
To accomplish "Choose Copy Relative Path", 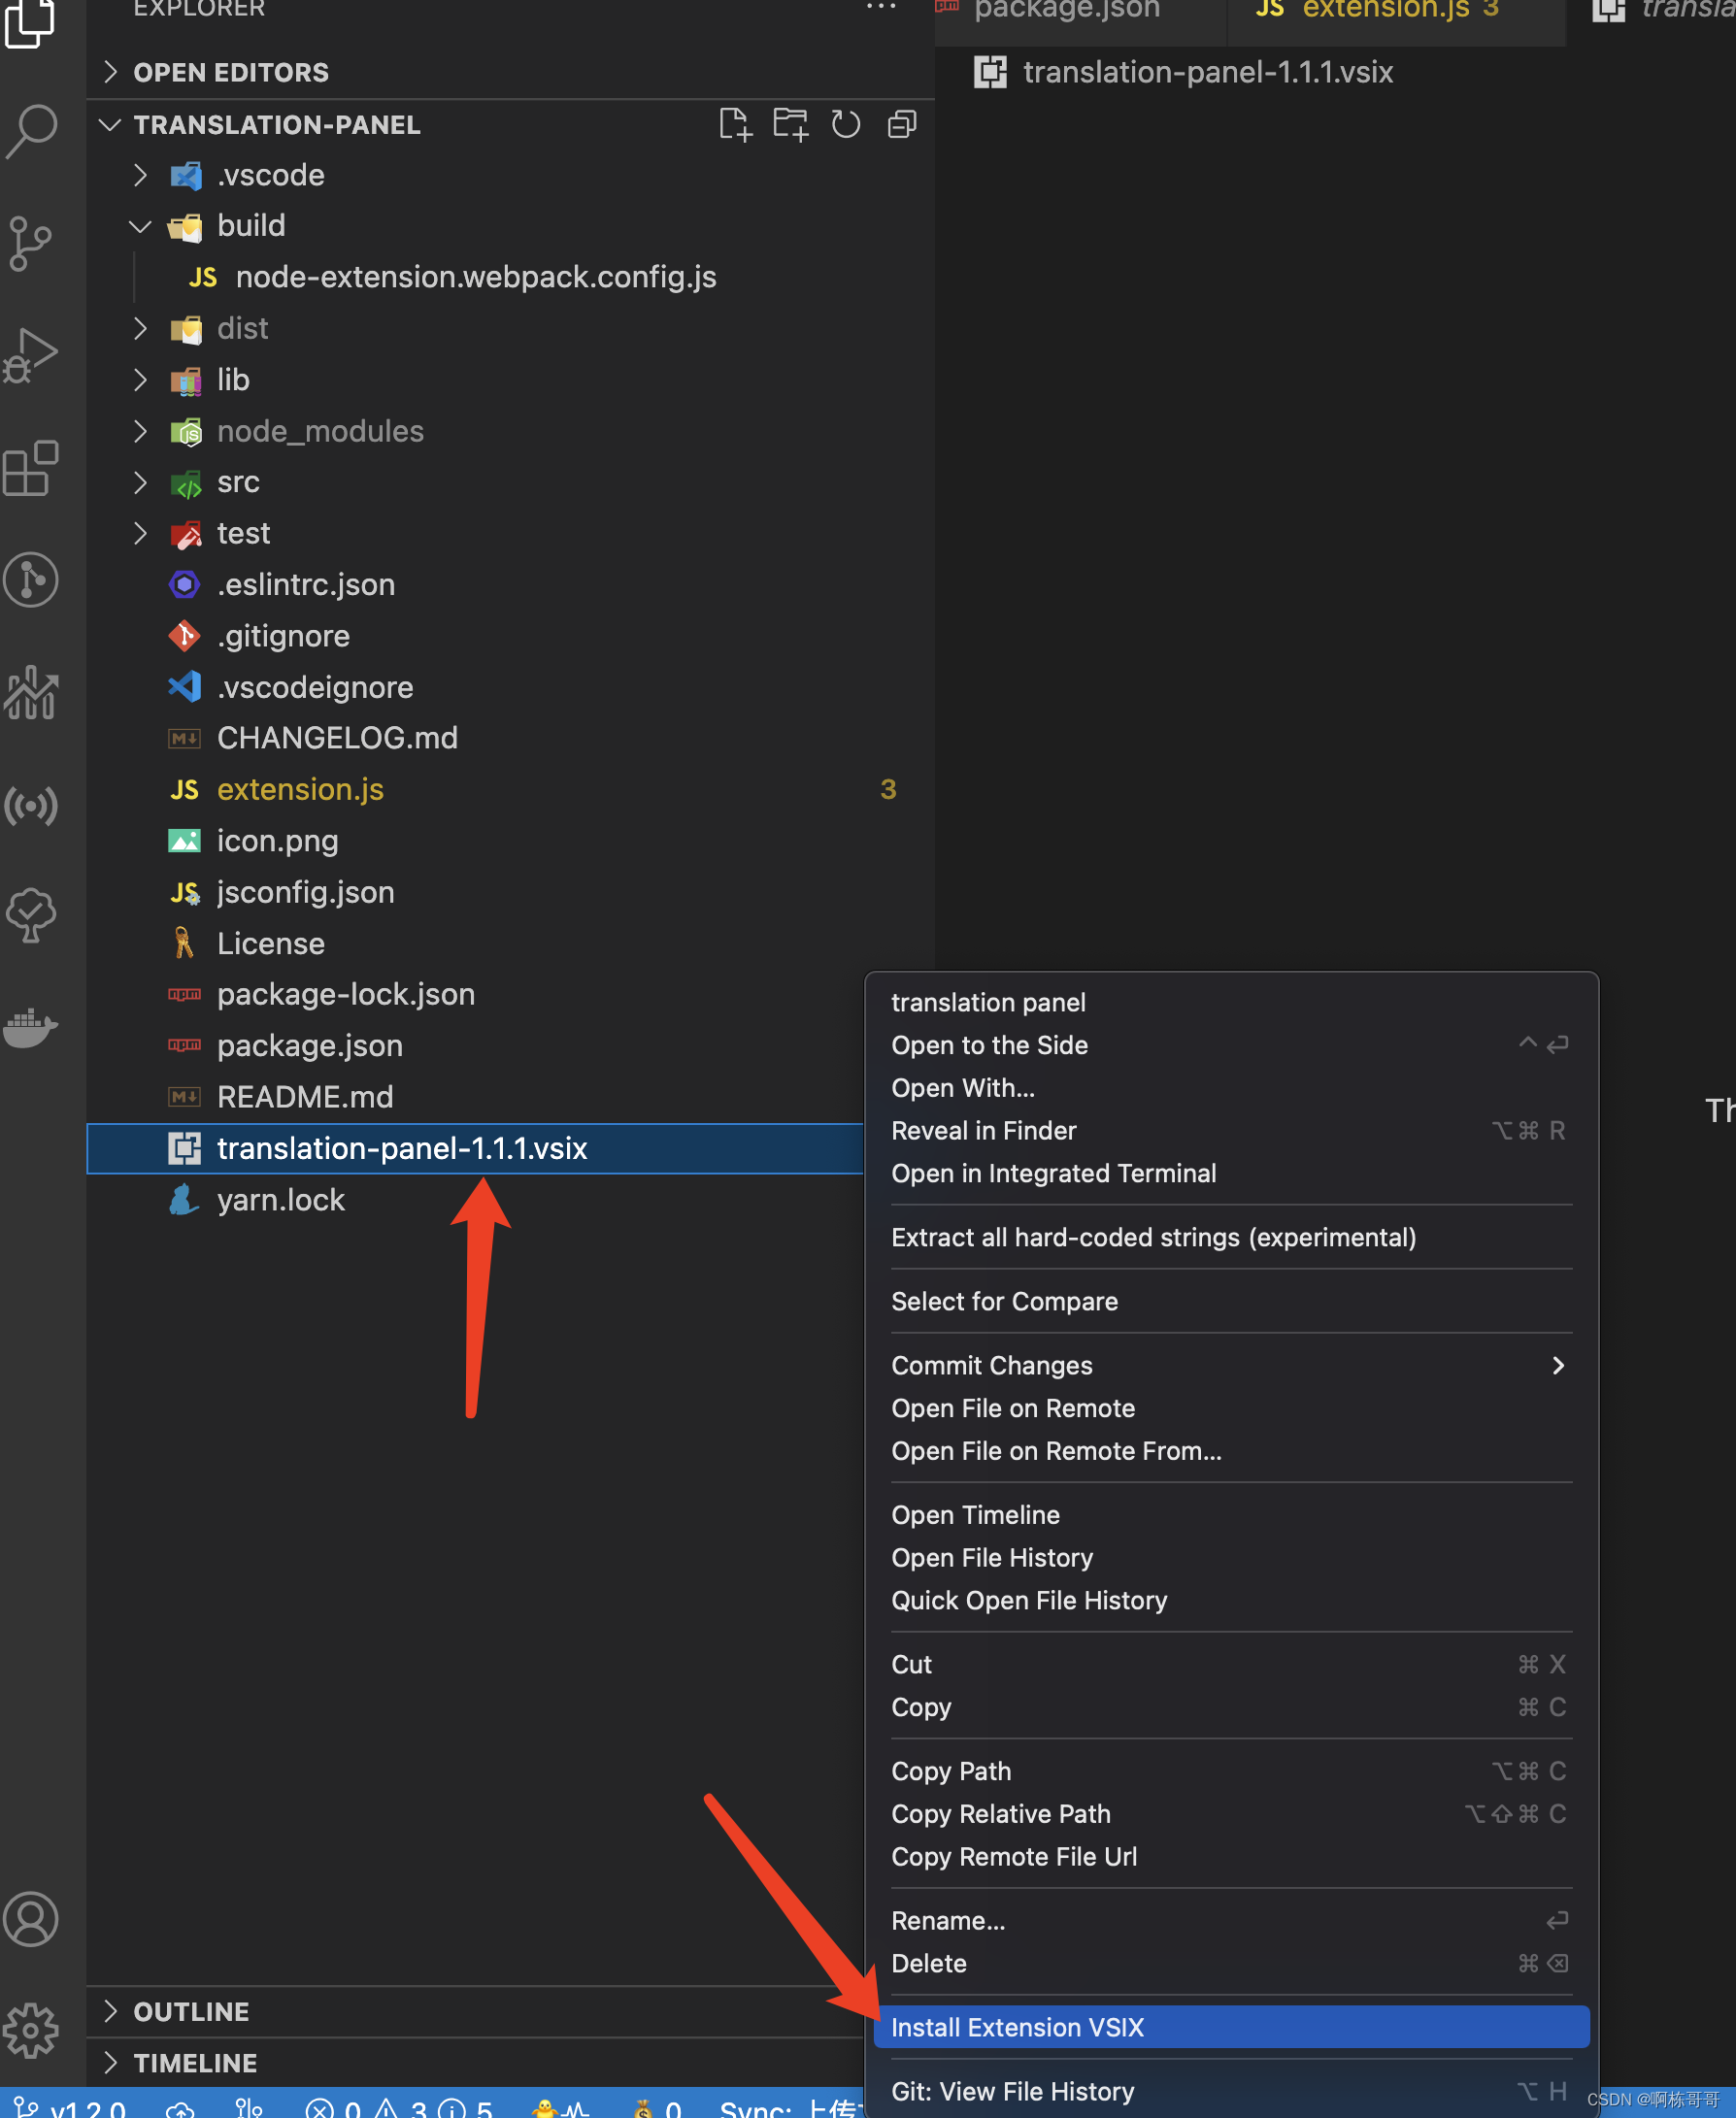I will coord(1231,1812).
